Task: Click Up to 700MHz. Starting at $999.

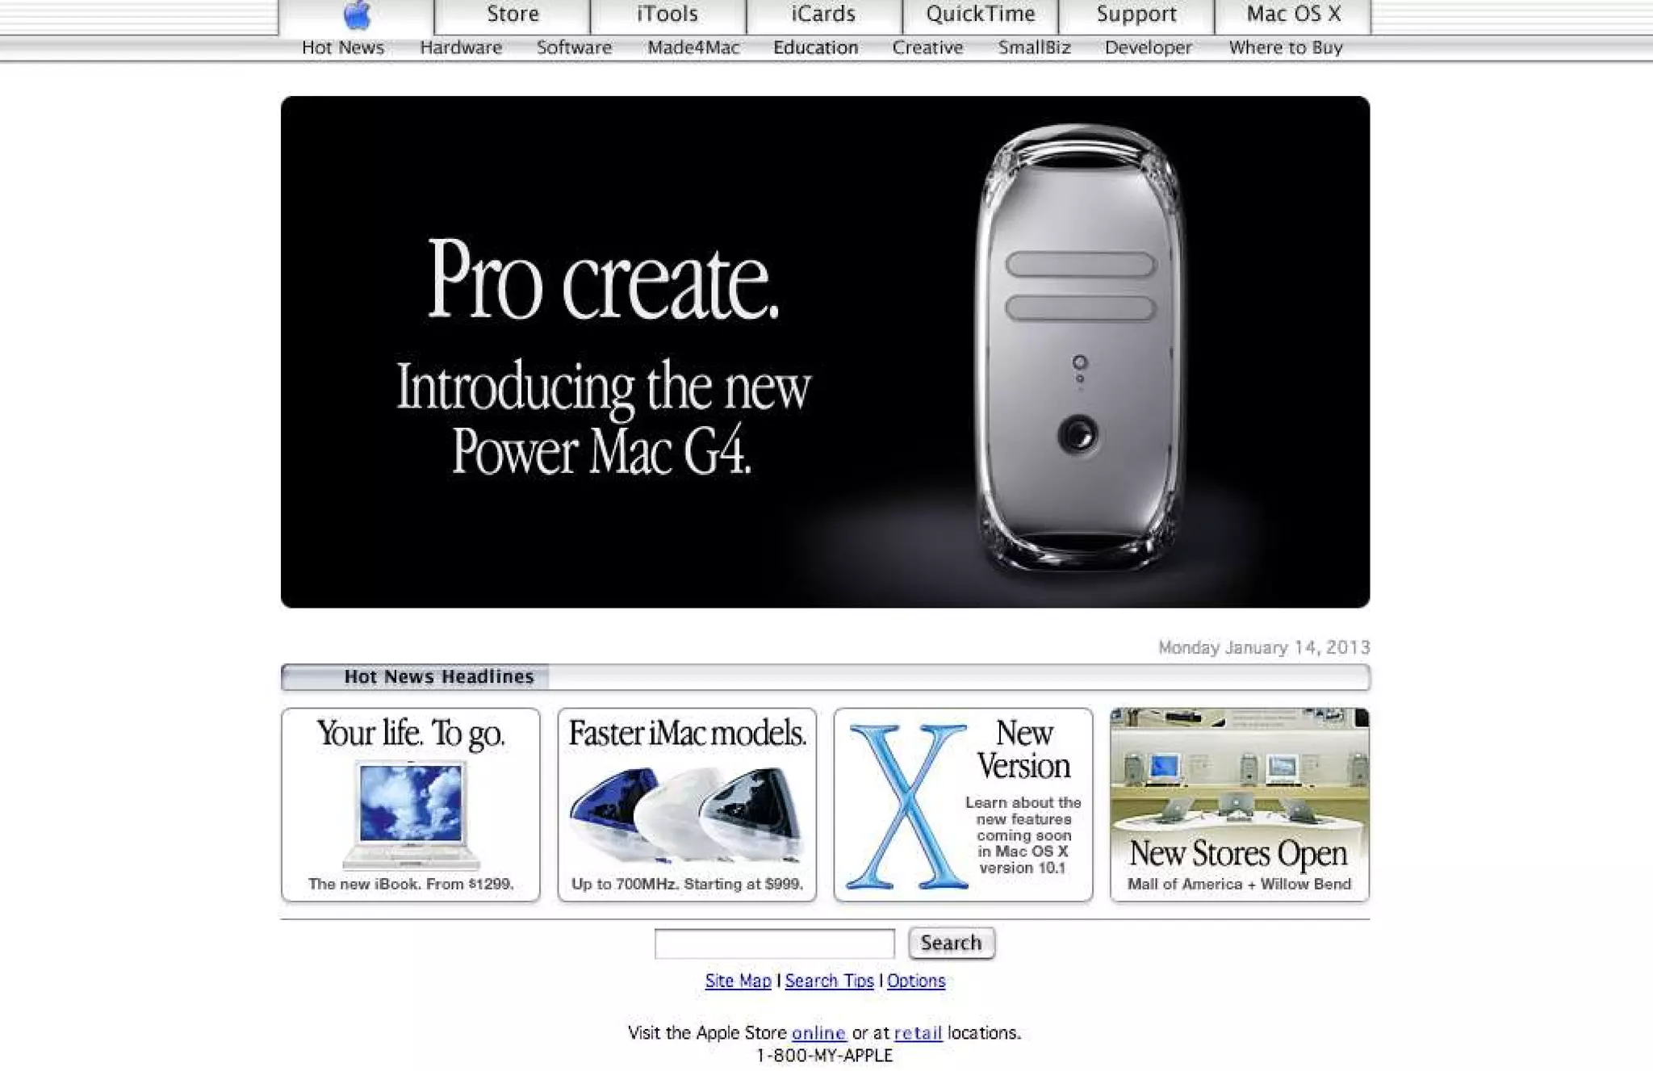Action: [687, 884]
